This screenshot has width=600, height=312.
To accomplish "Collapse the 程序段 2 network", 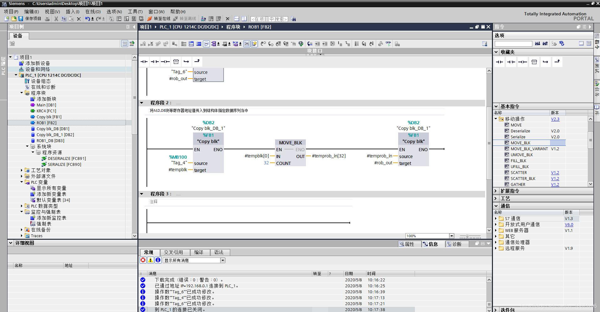I will point(142,103).
